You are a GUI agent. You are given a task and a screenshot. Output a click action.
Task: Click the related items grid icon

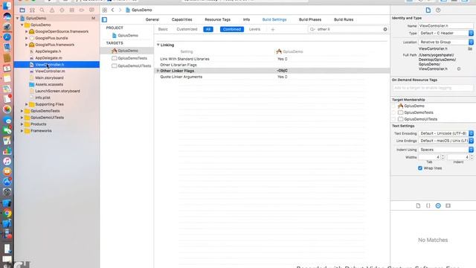coord(105,10)
